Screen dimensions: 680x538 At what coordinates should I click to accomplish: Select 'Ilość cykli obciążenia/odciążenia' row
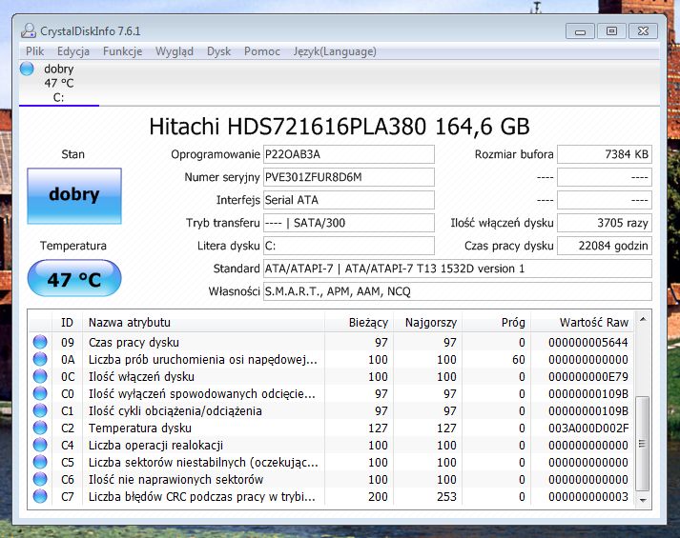(175, 410)
